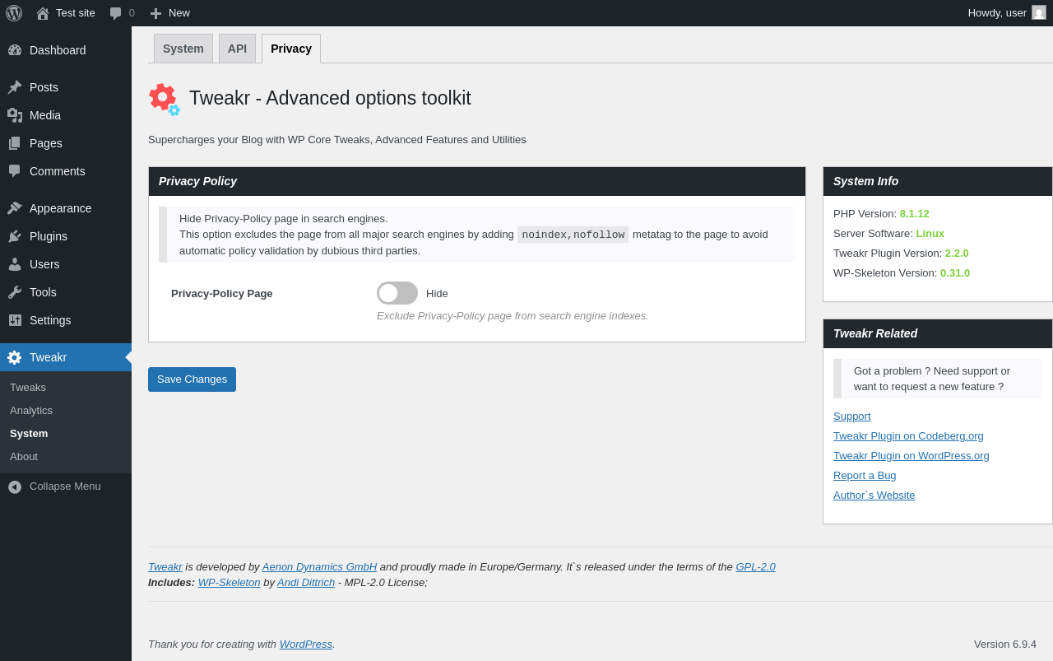Click the Comments label in sidebar
Image resolution: width=1053 pixels, height=661 pixels.
[58, 171]
